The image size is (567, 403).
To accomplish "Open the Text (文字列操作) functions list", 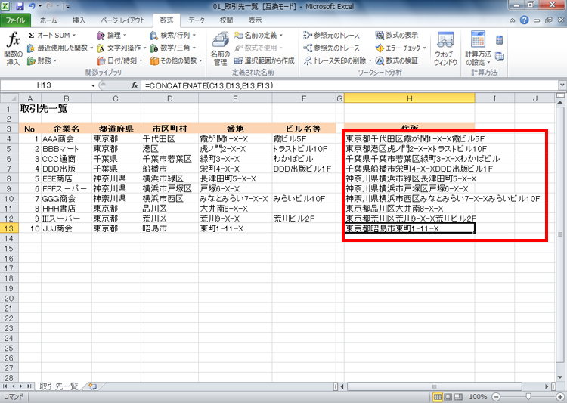I will [x=121, y=48].
